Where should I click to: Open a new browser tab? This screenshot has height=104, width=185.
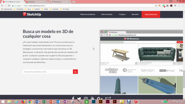(74, 2)
